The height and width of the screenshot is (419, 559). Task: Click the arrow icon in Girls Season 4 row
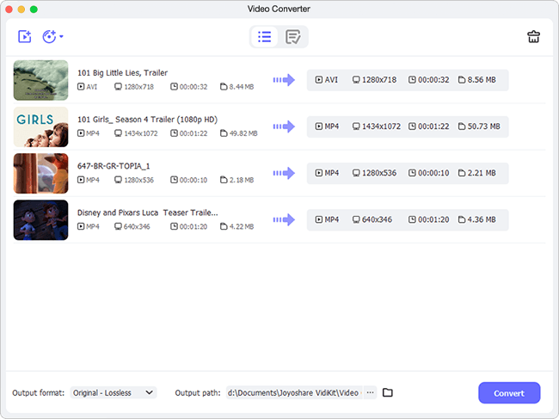(x=284, y=126)
